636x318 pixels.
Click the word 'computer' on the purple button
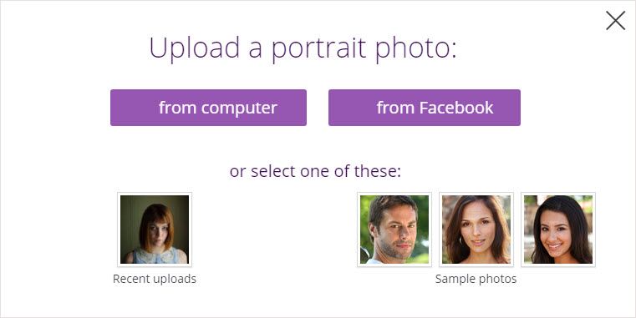[x=239, y=109]
